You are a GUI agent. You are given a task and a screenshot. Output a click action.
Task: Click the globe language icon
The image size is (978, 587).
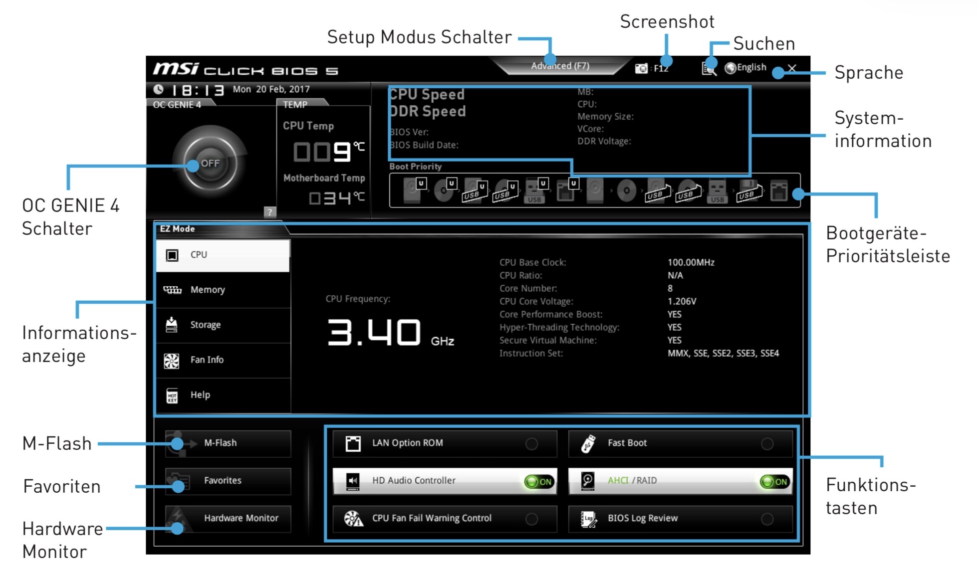(730, 68)
